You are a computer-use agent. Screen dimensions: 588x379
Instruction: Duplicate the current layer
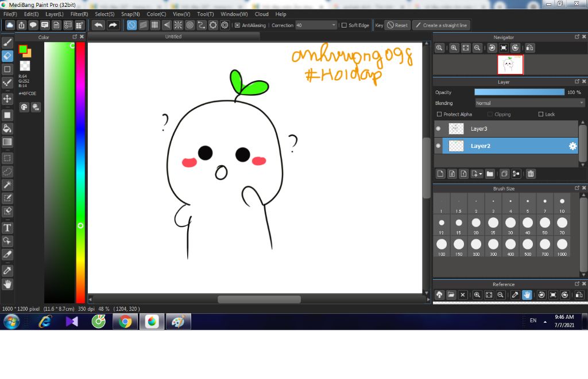point(504,174)
